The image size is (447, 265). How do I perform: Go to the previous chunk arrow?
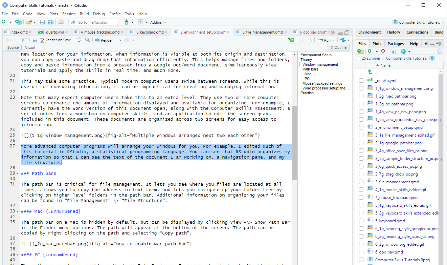301,40
